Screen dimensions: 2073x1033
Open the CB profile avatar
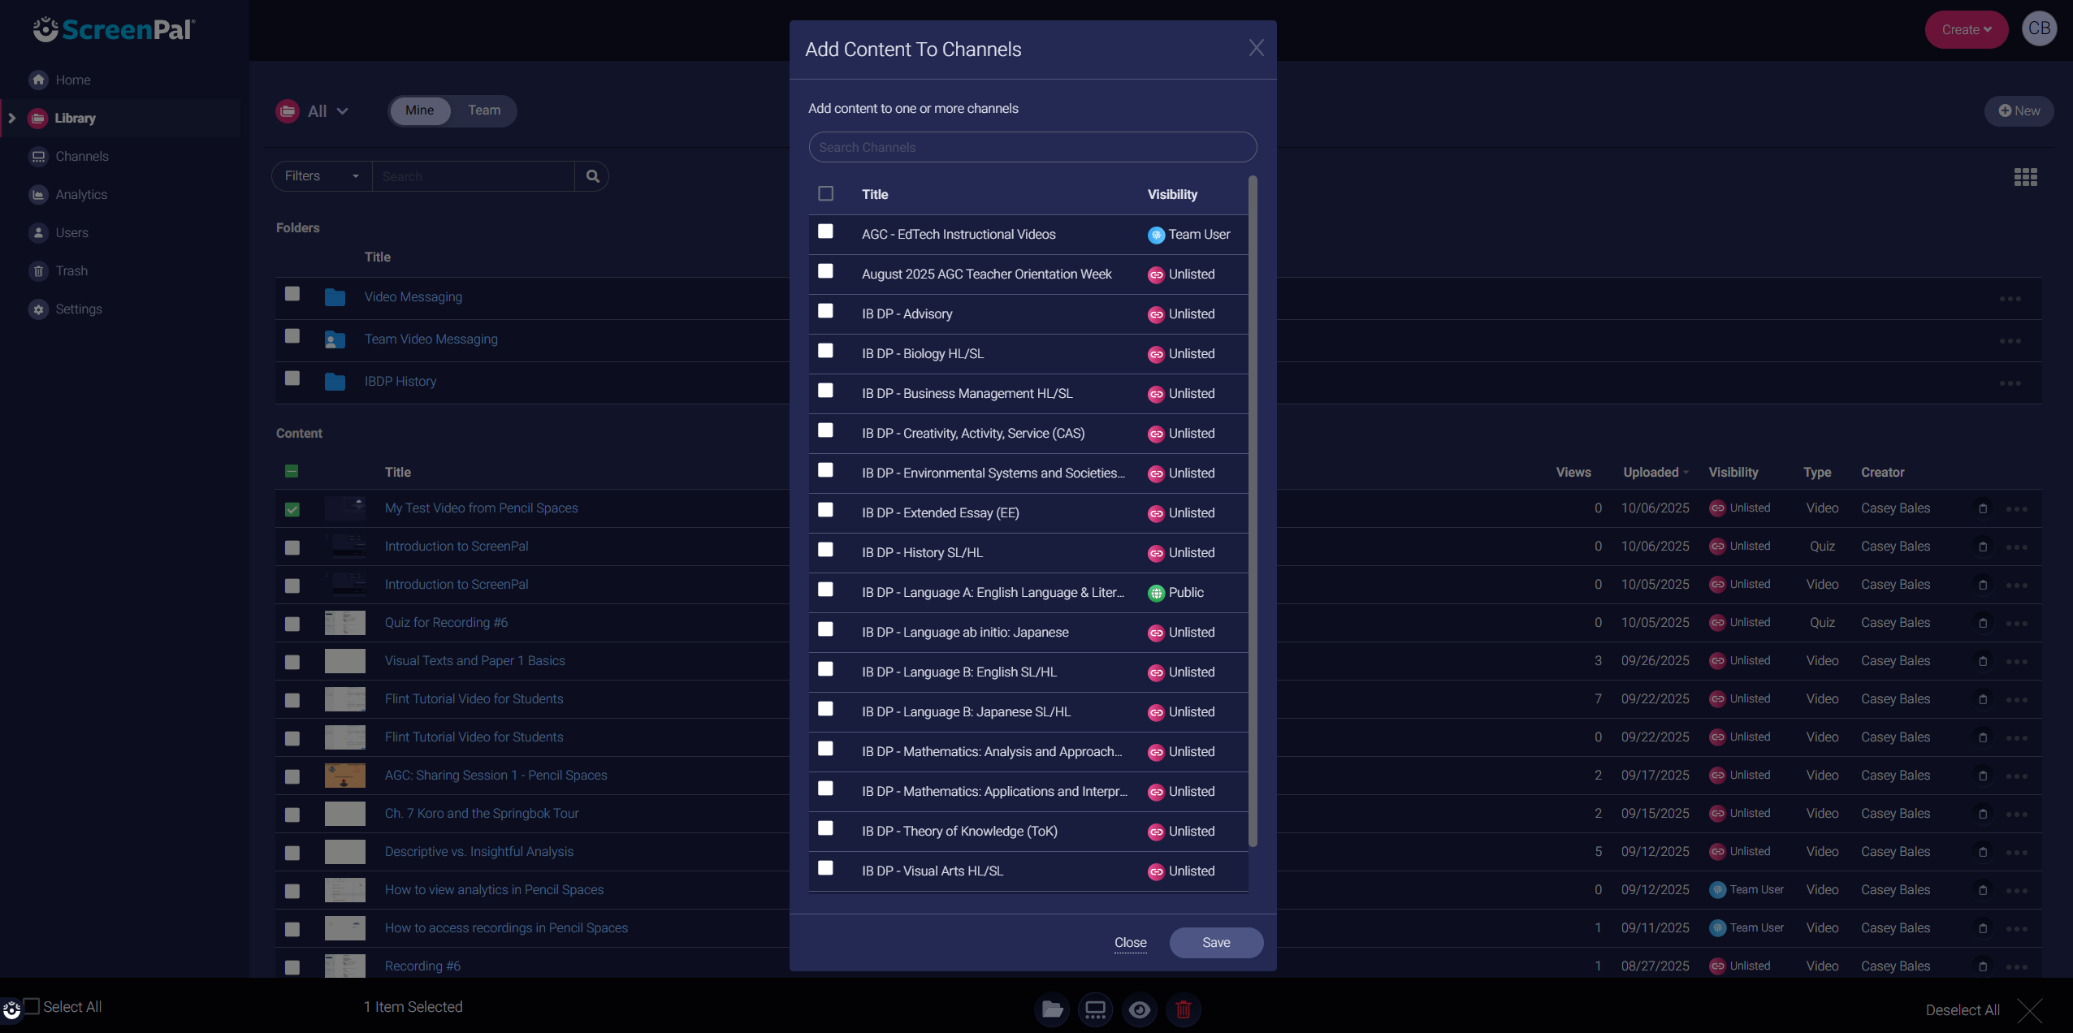(x=2039, y=29)
